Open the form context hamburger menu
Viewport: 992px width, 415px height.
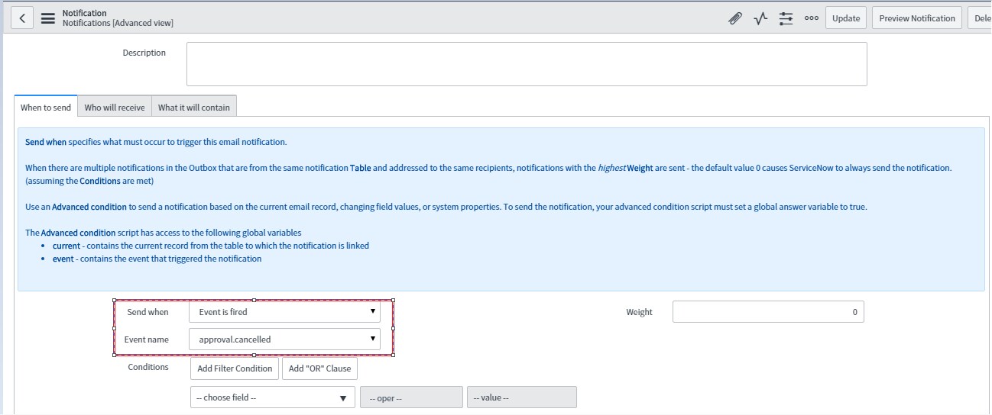(x=47, y=18)
